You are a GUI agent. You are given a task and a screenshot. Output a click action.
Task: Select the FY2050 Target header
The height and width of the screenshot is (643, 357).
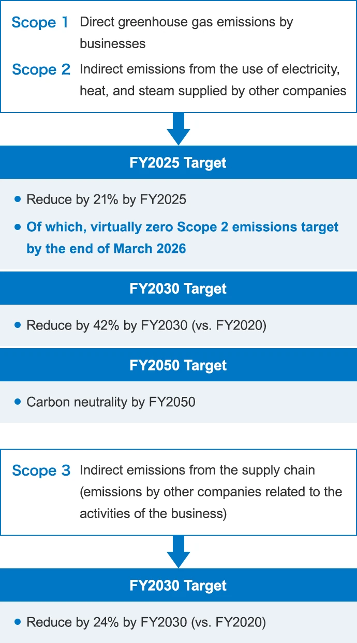coord(178,365)
